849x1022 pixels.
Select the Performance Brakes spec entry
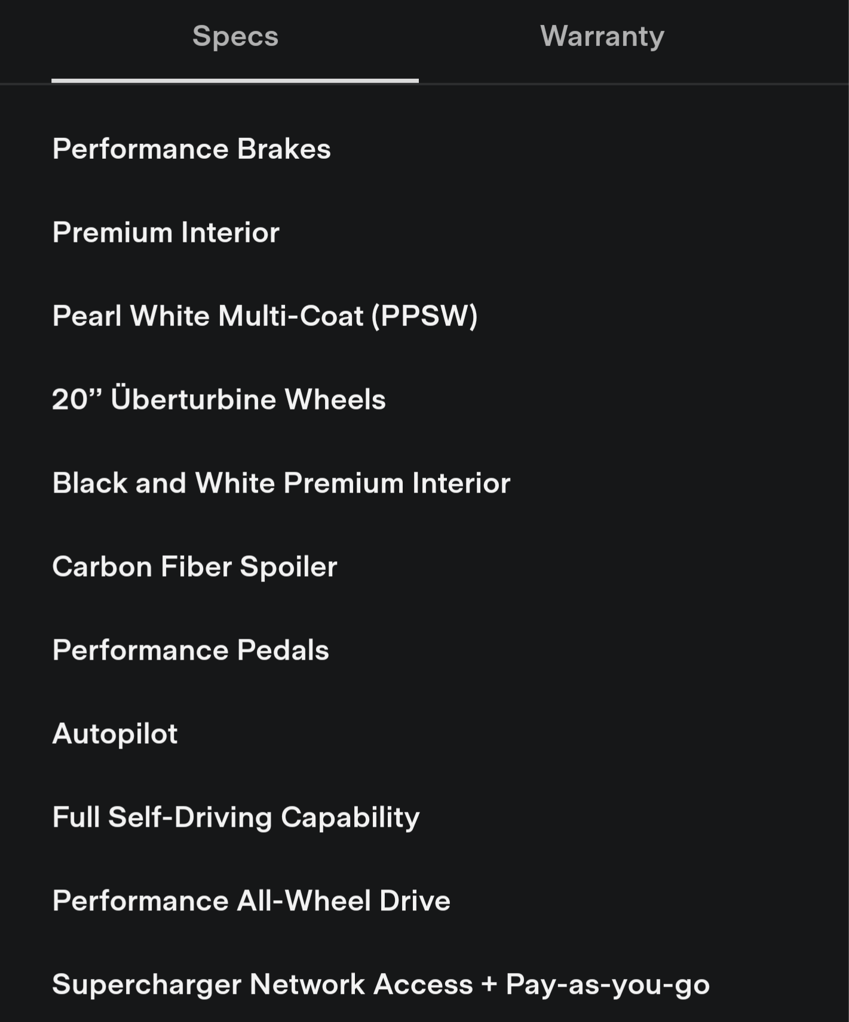click(191, 149)
